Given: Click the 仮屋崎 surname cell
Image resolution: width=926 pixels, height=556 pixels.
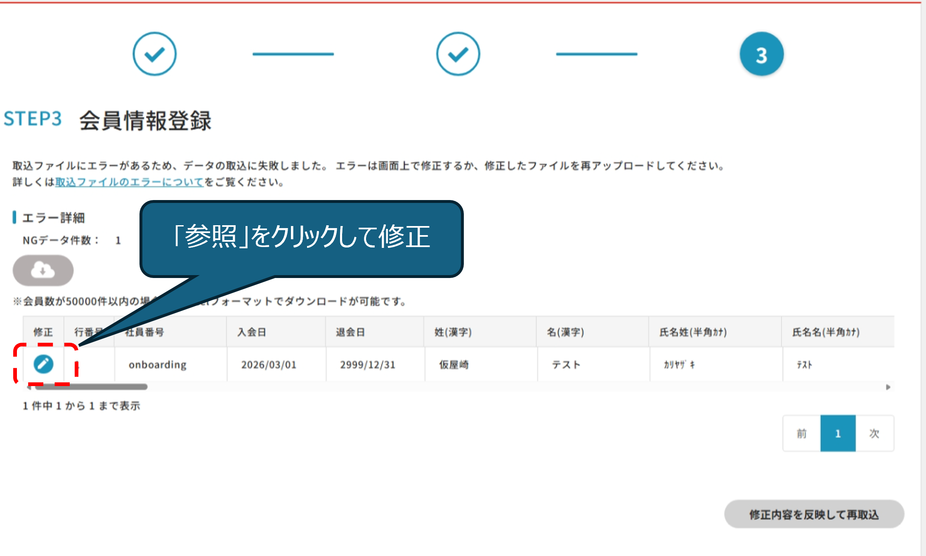Looking at the screenshot, I should click(x=454, y=365).
